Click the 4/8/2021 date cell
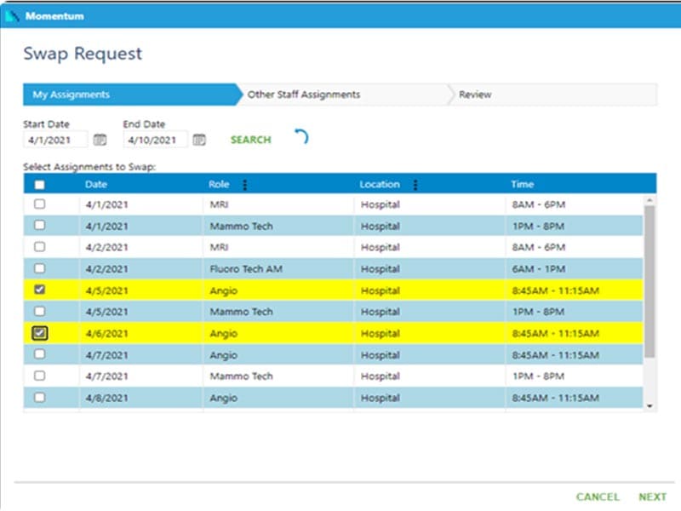This screenshot has height=511, width=681. [107, 398]
